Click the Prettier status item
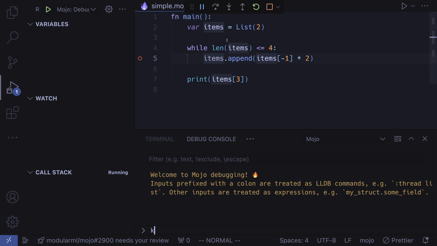 click(x=398, y=241)
